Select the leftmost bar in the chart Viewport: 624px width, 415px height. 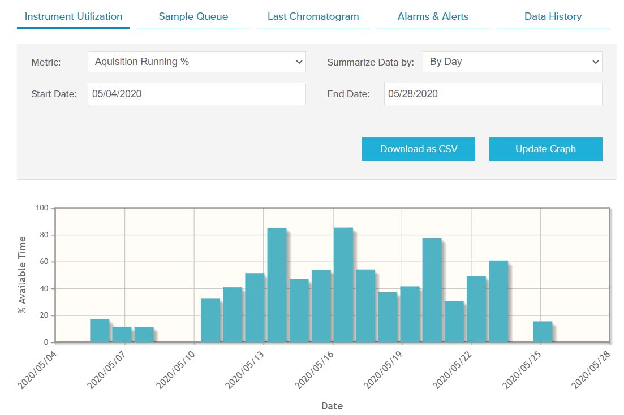coord(100,331)
